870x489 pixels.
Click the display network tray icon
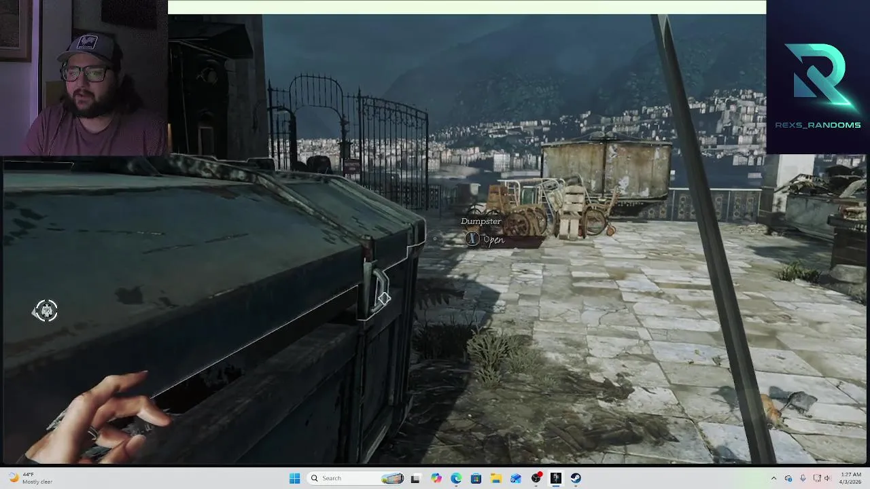tap(816, 478)
